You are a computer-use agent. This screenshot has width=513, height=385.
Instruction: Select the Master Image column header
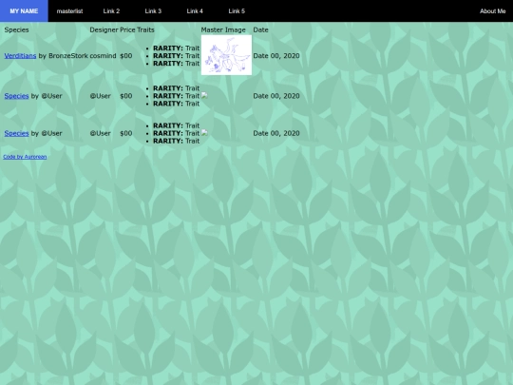(x=223, y=29)
